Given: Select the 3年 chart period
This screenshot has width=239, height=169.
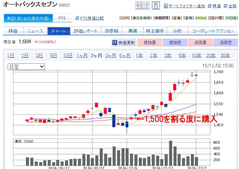Looking at the screenshot, I should tap(168, 56).
